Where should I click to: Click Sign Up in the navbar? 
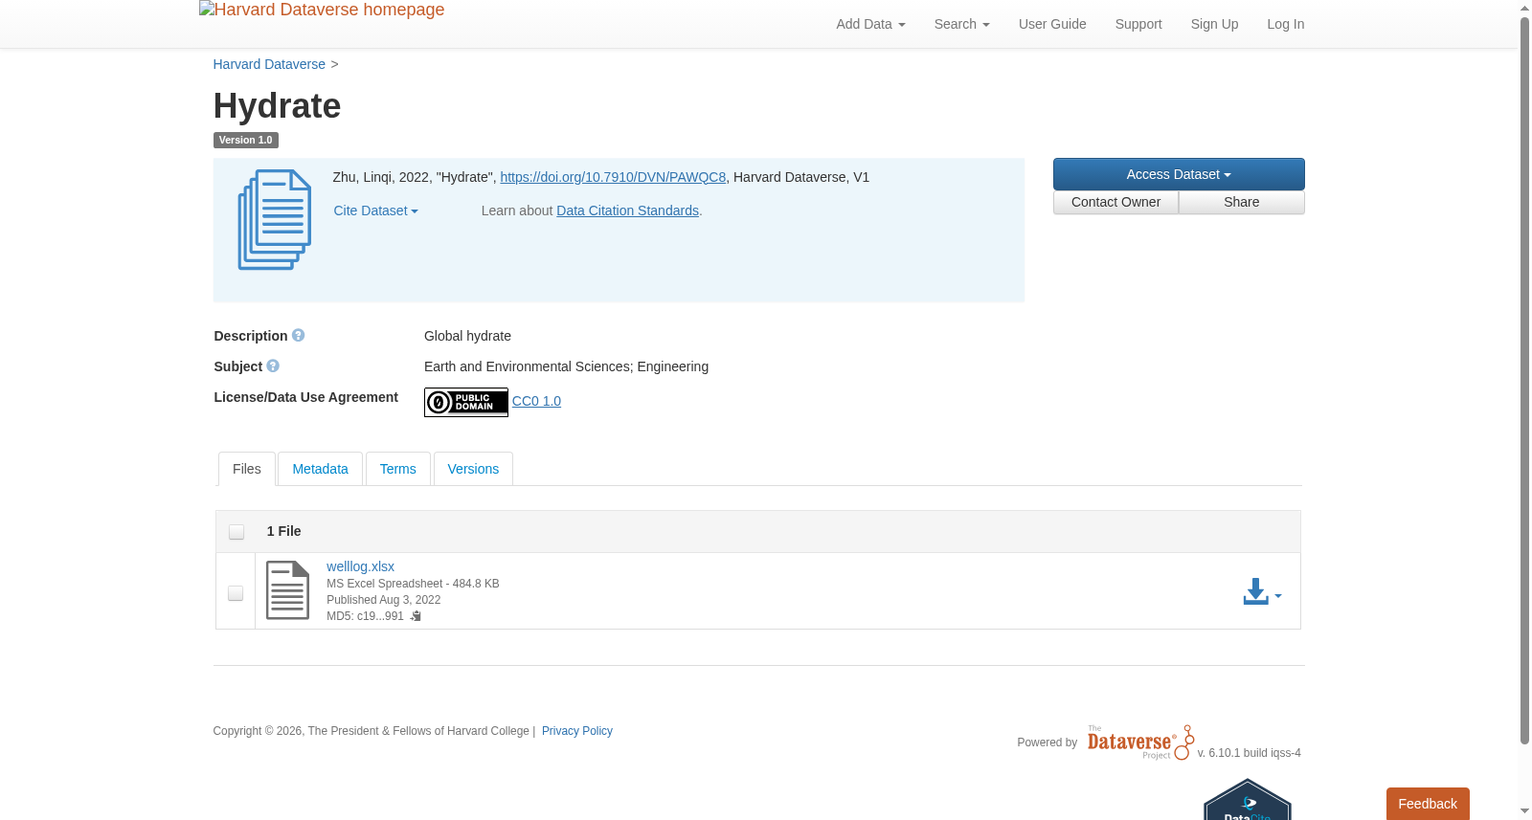click(1214, 24)
